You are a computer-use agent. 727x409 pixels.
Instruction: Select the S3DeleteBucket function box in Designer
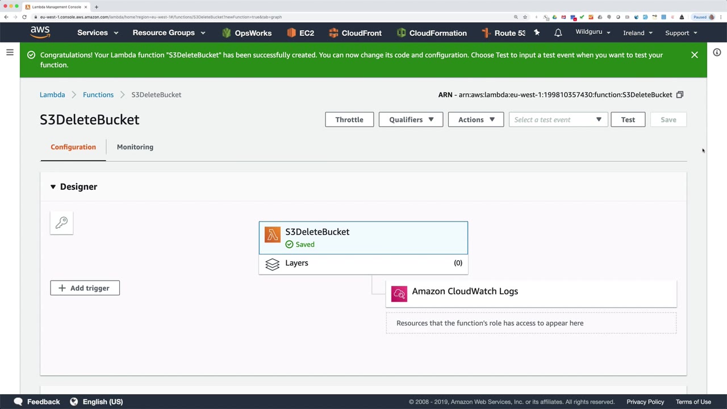(x=363, y=238)
